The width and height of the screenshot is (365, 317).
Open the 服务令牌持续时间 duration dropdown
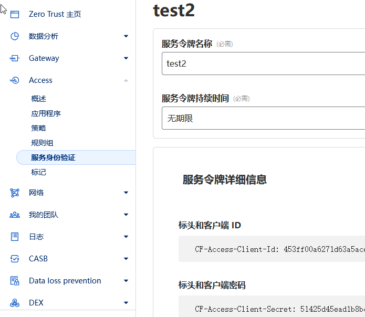pyautogui.click(x=263, y=118)
